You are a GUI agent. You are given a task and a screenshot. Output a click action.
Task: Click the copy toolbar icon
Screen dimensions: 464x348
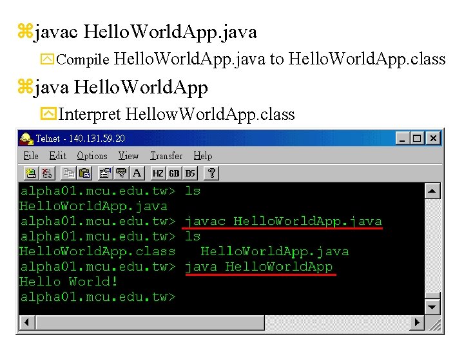pos(68,173)
